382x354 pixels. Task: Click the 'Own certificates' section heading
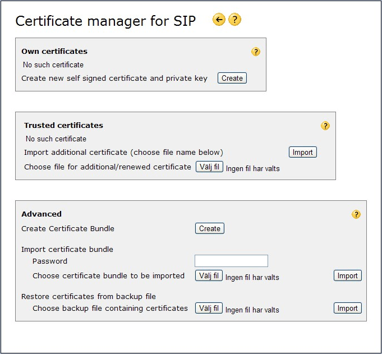54,52
